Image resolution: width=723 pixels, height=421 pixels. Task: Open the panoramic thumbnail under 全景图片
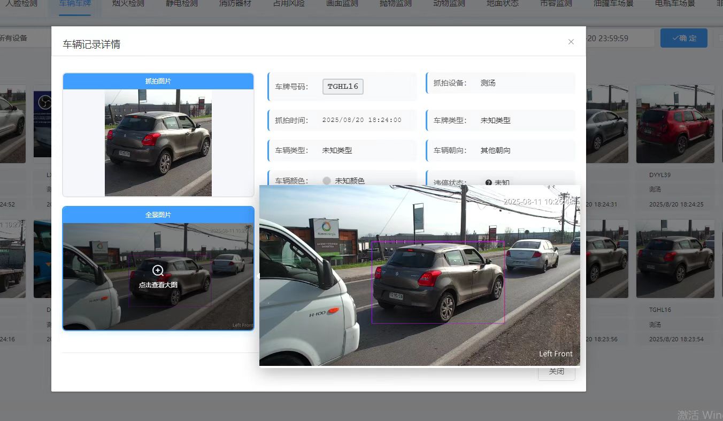point(158,277)
